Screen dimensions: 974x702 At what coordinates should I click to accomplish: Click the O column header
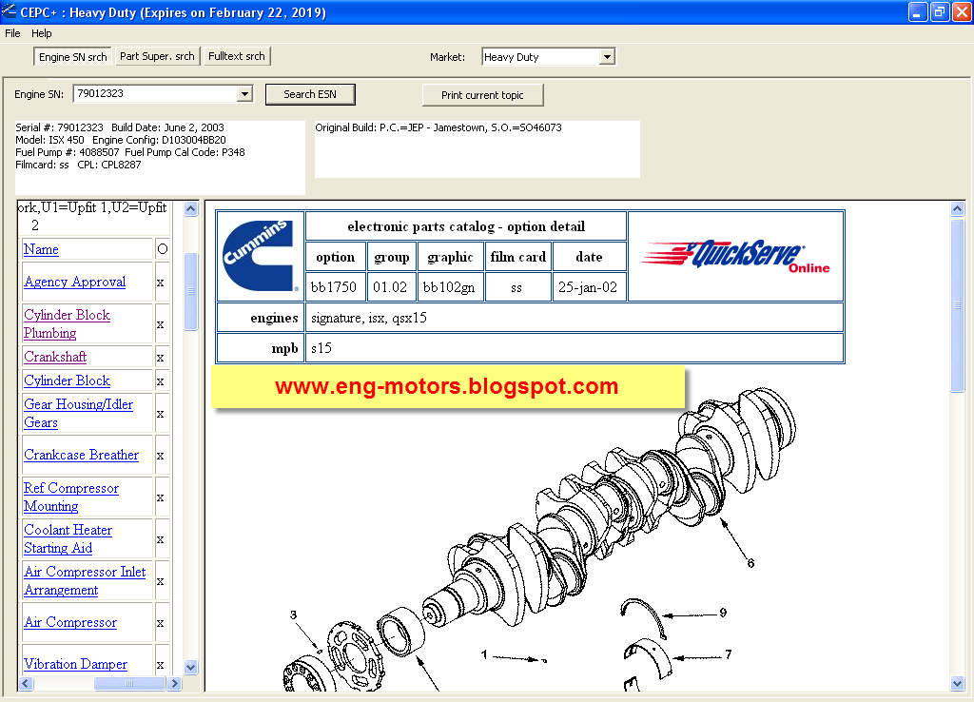(162, 249)
